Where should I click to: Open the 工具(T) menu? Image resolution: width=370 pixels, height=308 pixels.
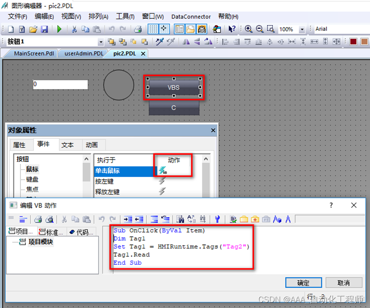pos(125,17)
